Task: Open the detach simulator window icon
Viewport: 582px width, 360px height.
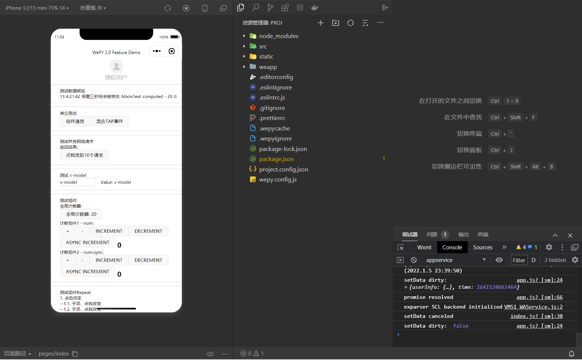Action: tap(223, 8)
